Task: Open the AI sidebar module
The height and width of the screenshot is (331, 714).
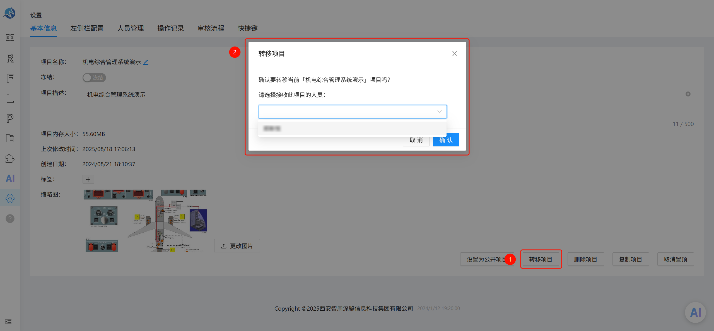Action: pyautogui.click(x=10, y=178)
